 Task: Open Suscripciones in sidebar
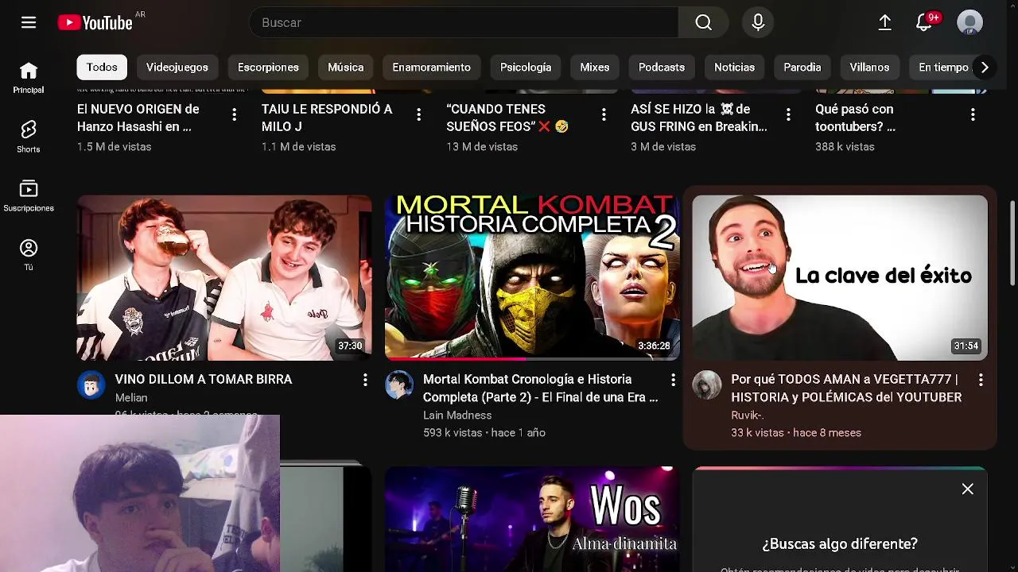[29, 196]
